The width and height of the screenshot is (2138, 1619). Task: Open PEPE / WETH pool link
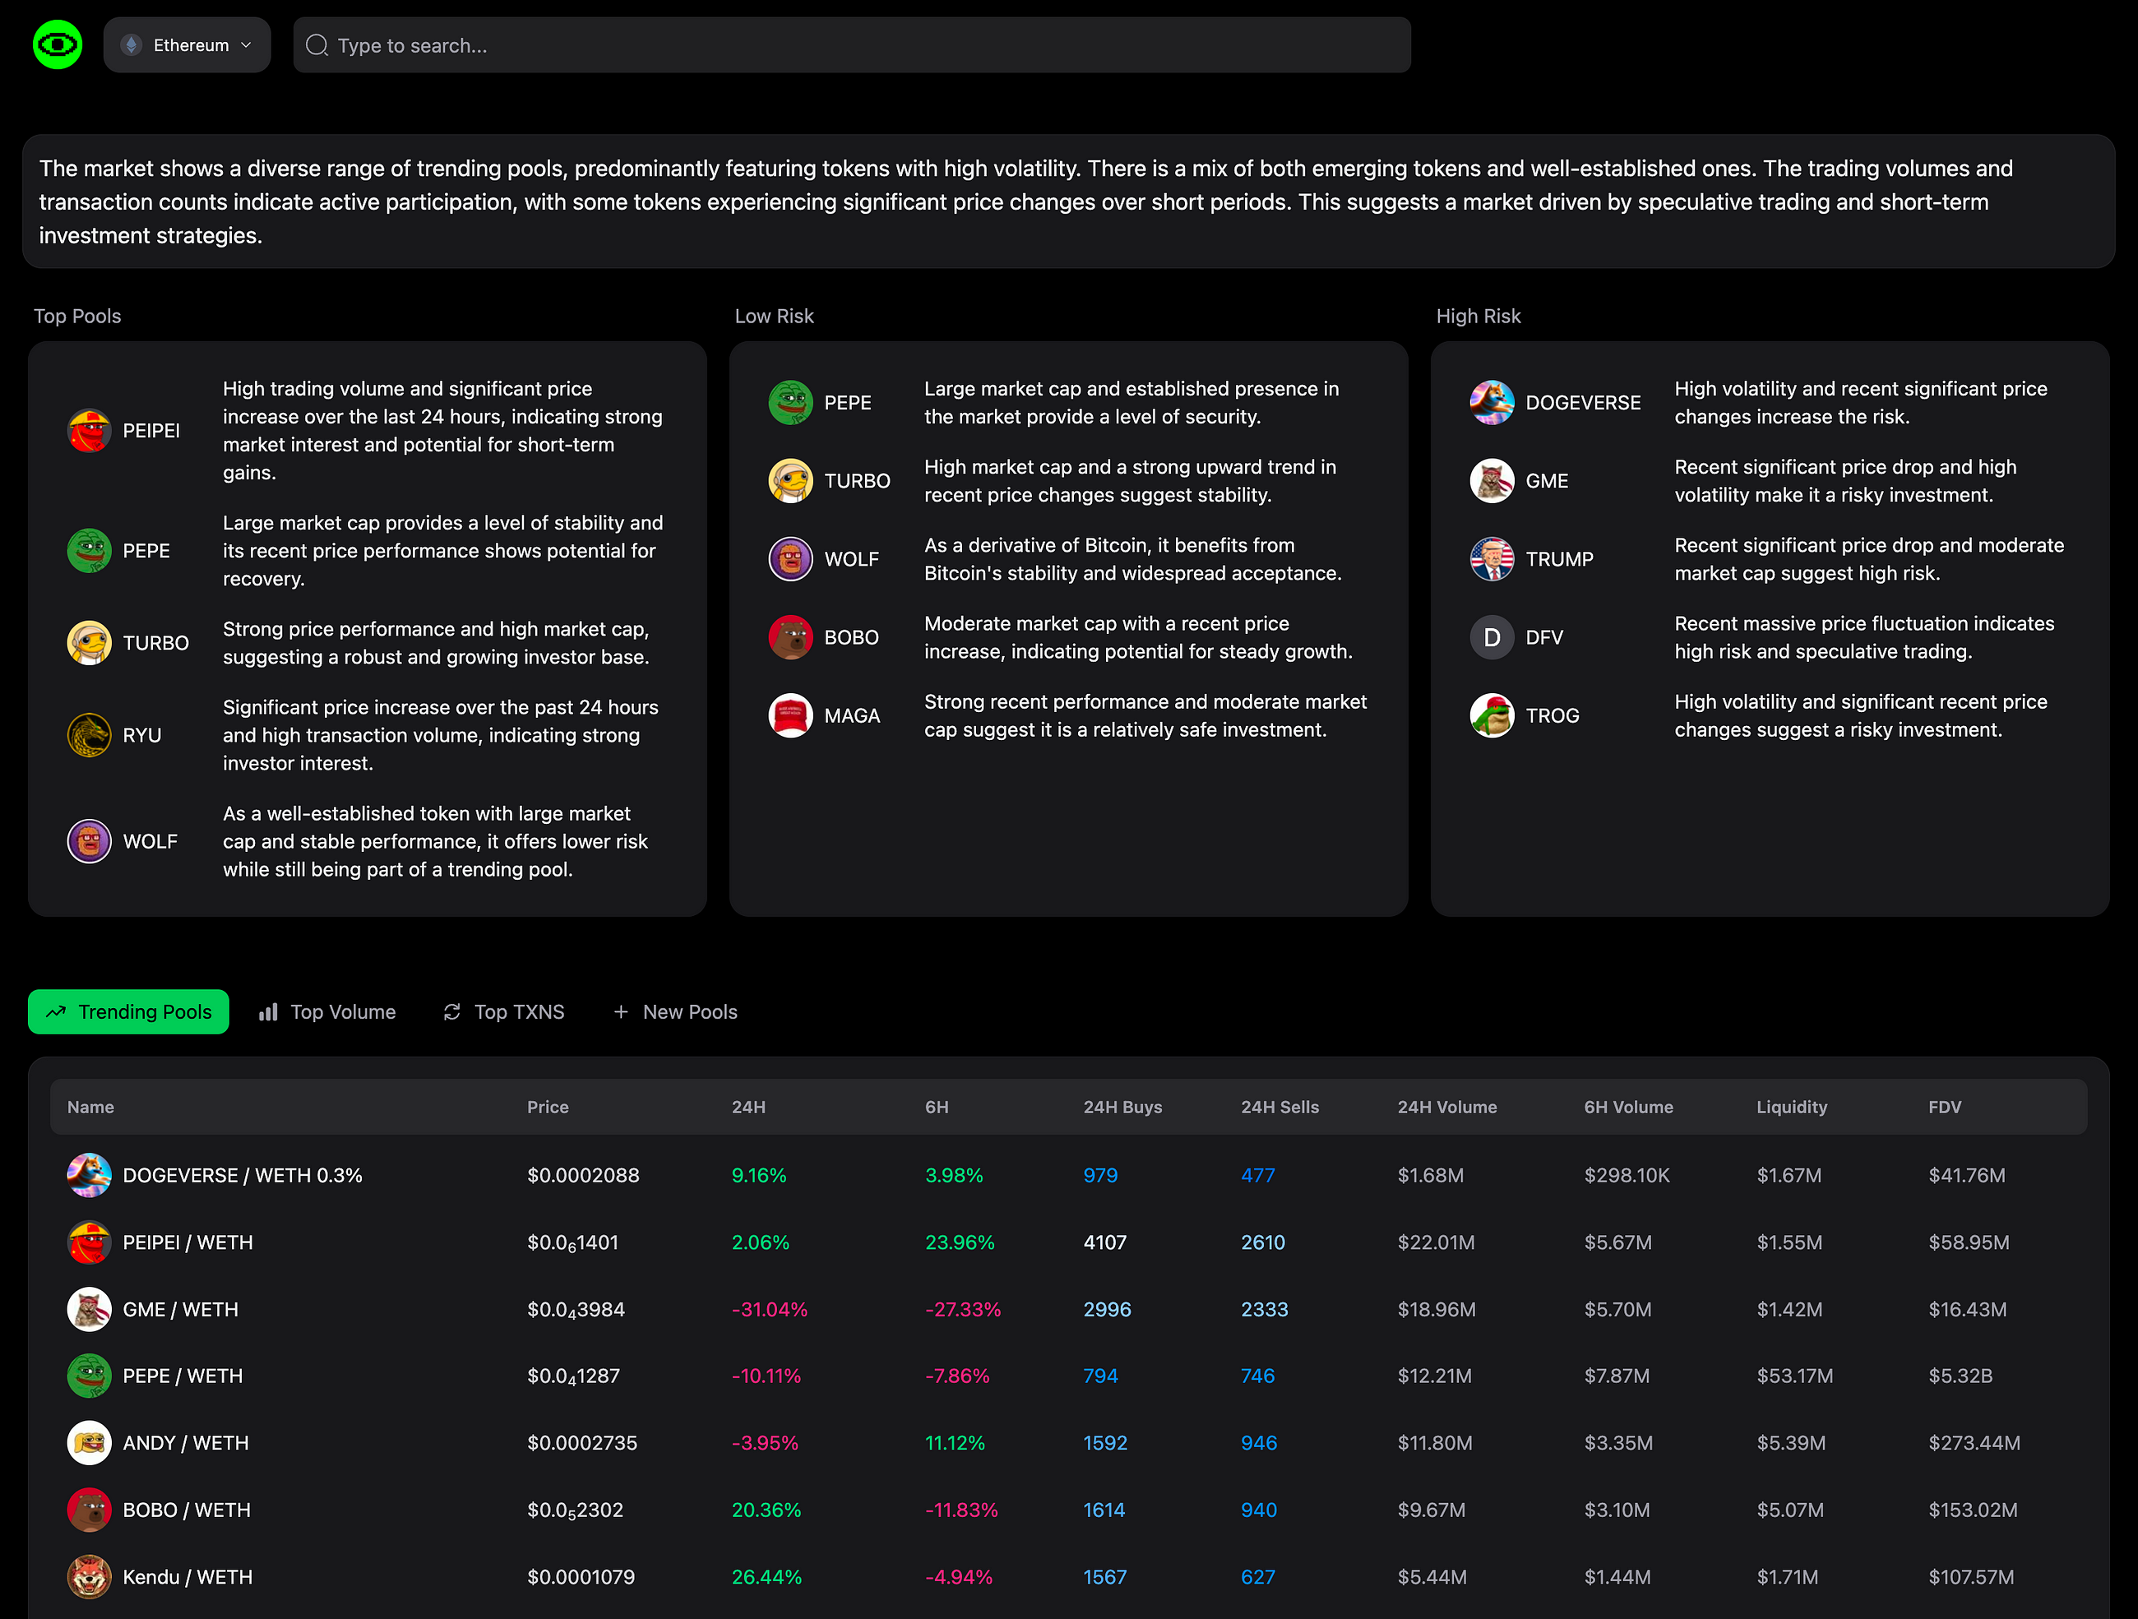point(183,1376)
